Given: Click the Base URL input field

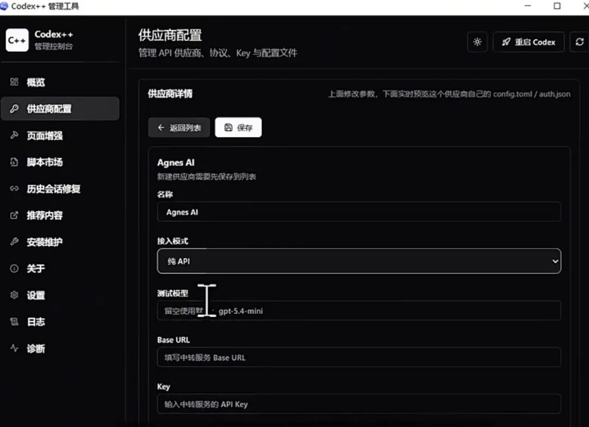Looking at the screenshot, I should tap(359, 358).
